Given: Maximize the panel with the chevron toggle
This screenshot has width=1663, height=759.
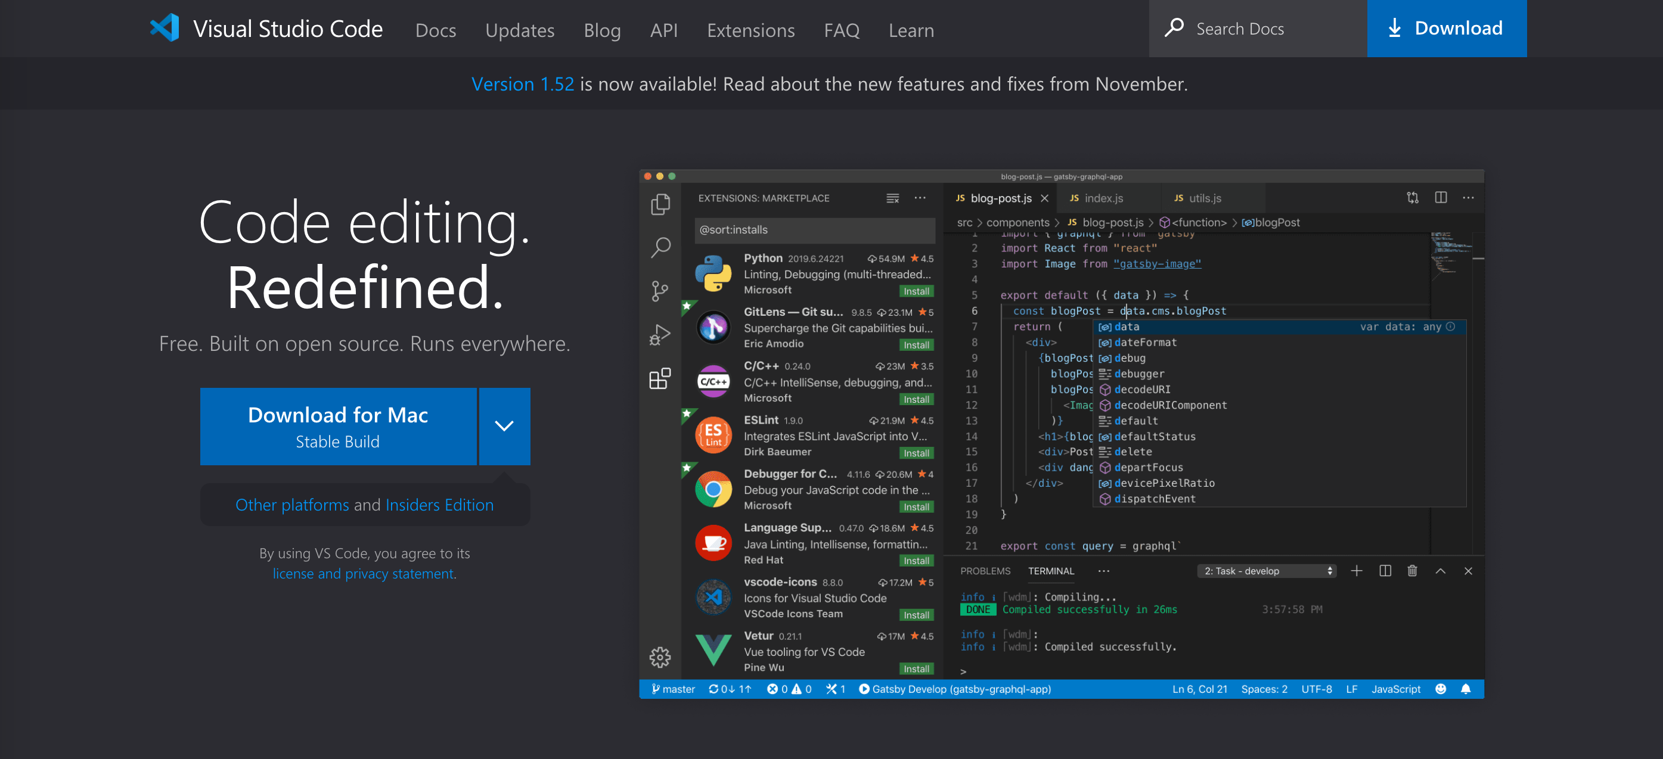Looking at the screenshot, I should click(x=1440, y=571).
